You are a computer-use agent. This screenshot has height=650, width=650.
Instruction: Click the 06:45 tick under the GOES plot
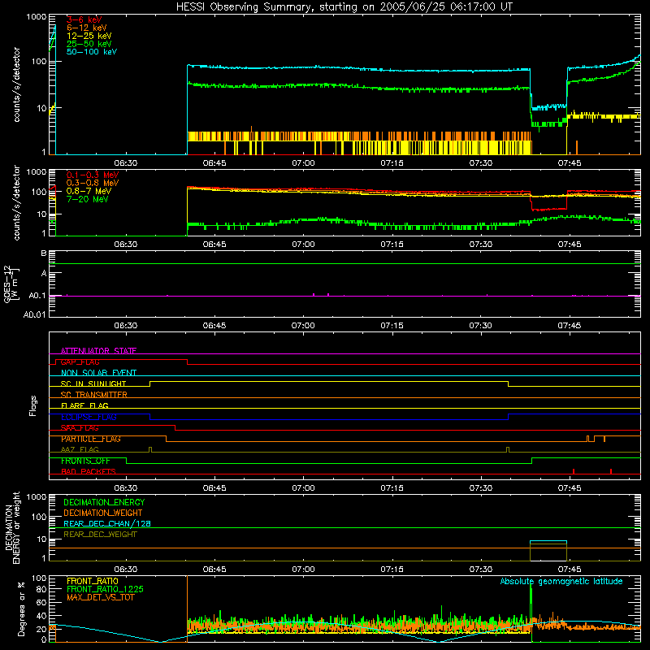tap(214, 326)
